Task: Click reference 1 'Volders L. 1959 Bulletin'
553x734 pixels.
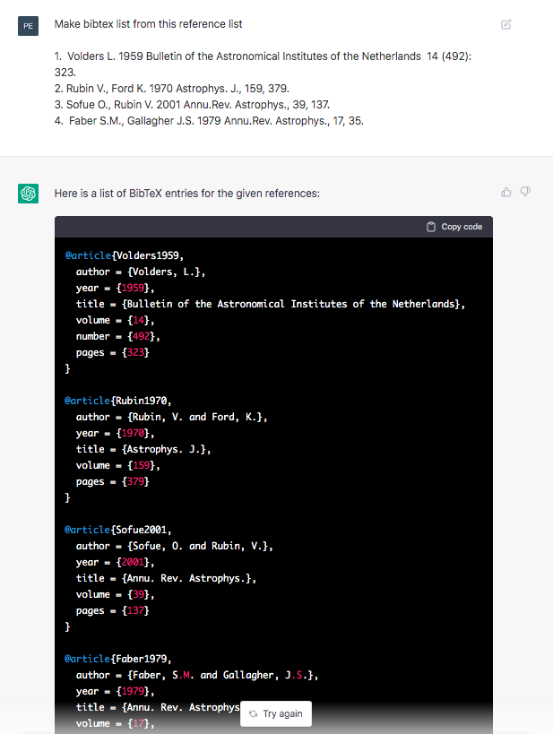Action: click(x=263, y=65)
